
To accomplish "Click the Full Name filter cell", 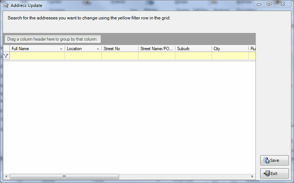I will coord(37,56).
